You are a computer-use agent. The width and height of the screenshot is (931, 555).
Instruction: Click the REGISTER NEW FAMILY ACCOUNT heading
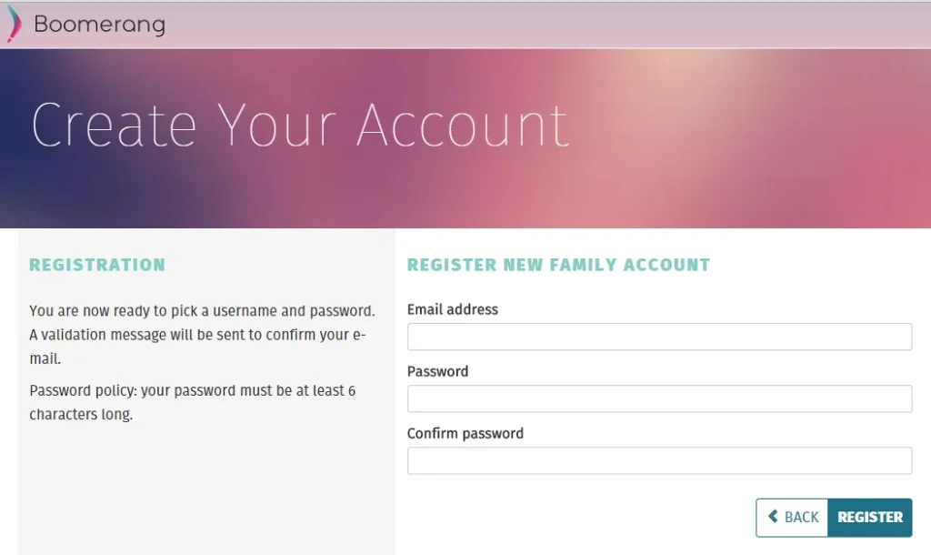click(x=557, y=265)
